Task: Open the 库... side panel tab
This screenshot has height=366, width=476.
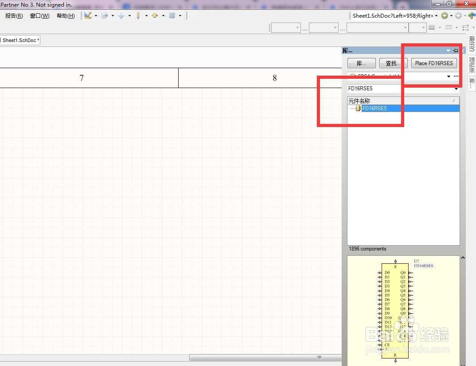Action: tap(472, 83)
